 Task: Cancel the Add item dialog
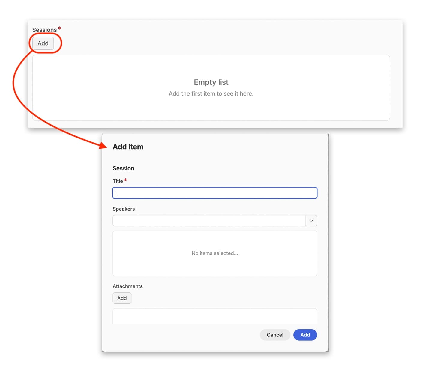pyautogui.click(x=275, y=335)
